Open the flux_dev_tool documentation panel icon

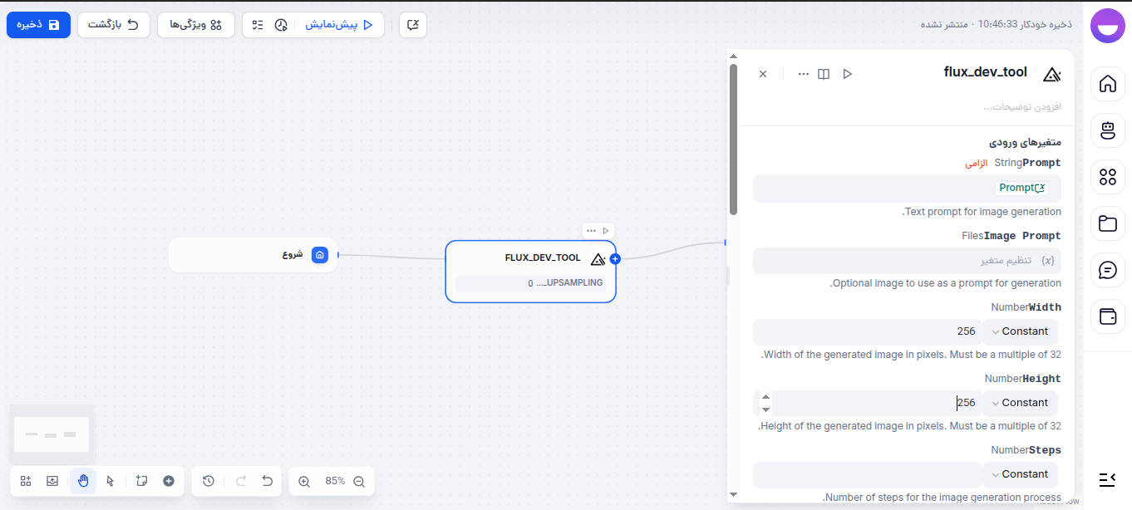coord(824,74)
